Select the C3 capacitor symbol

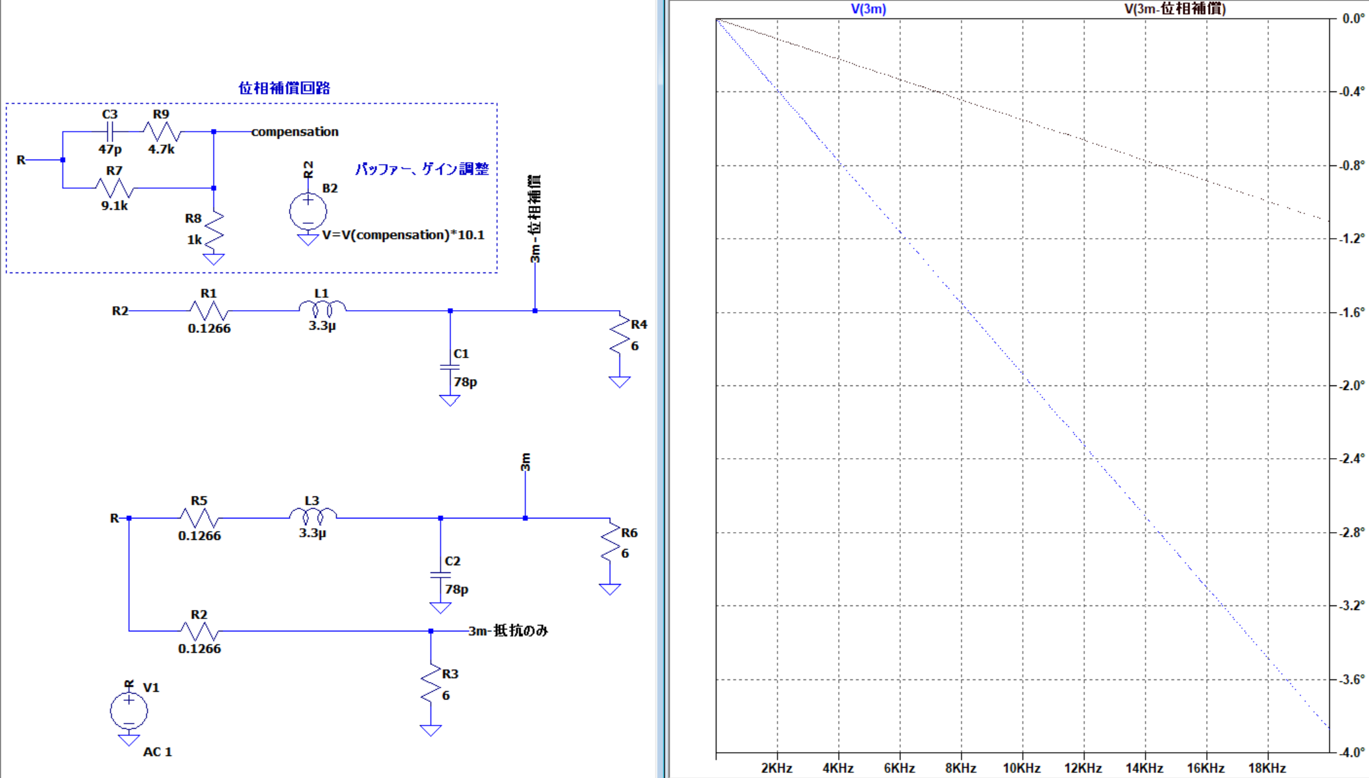(x=110, y=132)
